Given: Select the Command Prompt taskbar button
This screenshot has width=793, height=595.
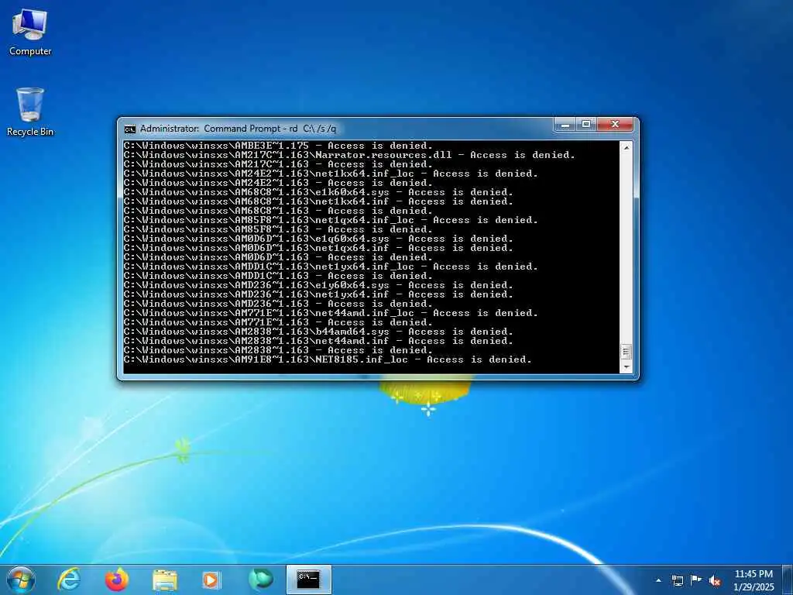Looking at the screenshot, I should pos(308,580).
